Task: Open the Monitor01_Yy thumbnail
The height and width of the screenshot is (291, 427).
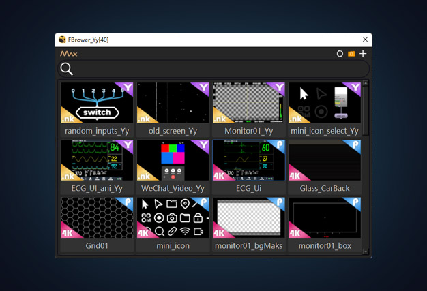Action: pyautogui.click(x=248, y=104)
